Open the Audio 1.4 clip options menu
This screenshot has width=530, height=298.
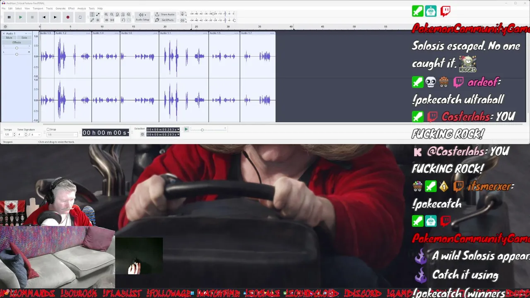[117, 33]
